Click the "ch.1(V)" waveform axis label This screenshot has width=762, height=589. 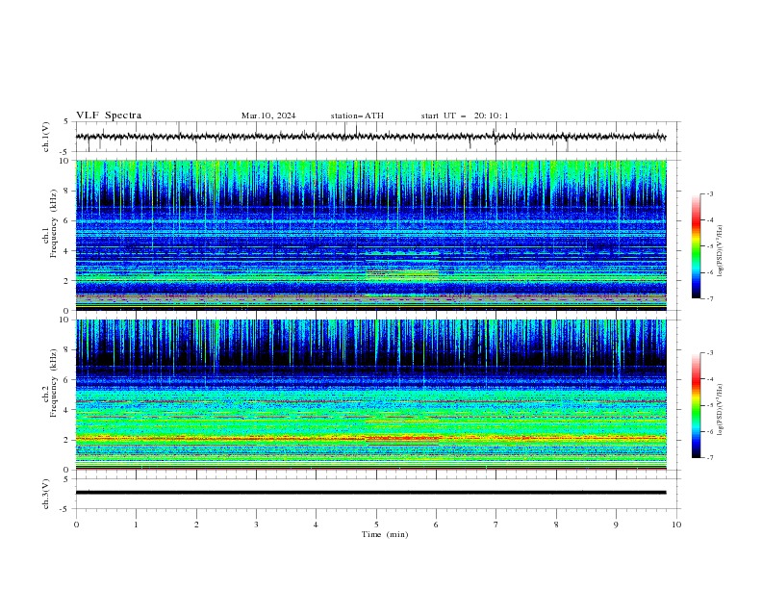point(46,137)
